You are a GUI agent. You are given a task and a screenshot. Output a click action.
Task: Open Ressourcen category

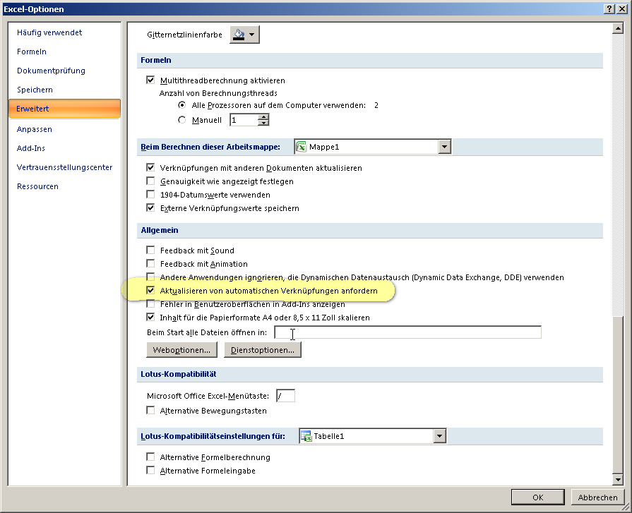point(37,186)
